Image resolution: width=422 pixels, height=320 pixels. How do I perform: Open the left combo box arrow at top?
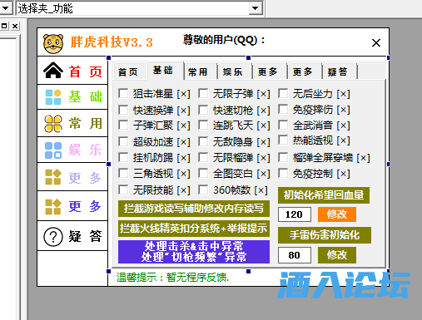click(6, 8)
